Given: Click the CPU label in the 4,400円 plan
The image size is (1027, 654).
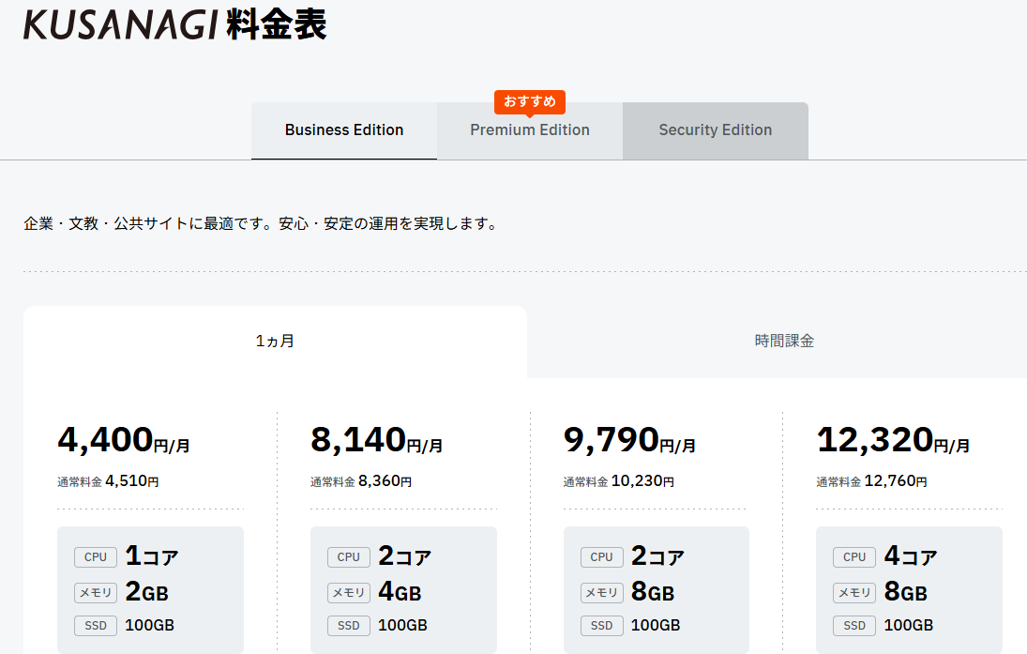Looking at the screenshot, I should [x=96, y=557].
